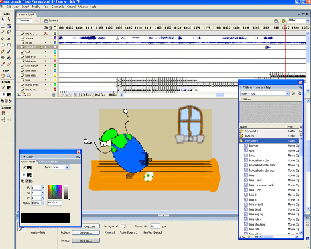Switch to the Color Swatches tab

coord(48,162)
